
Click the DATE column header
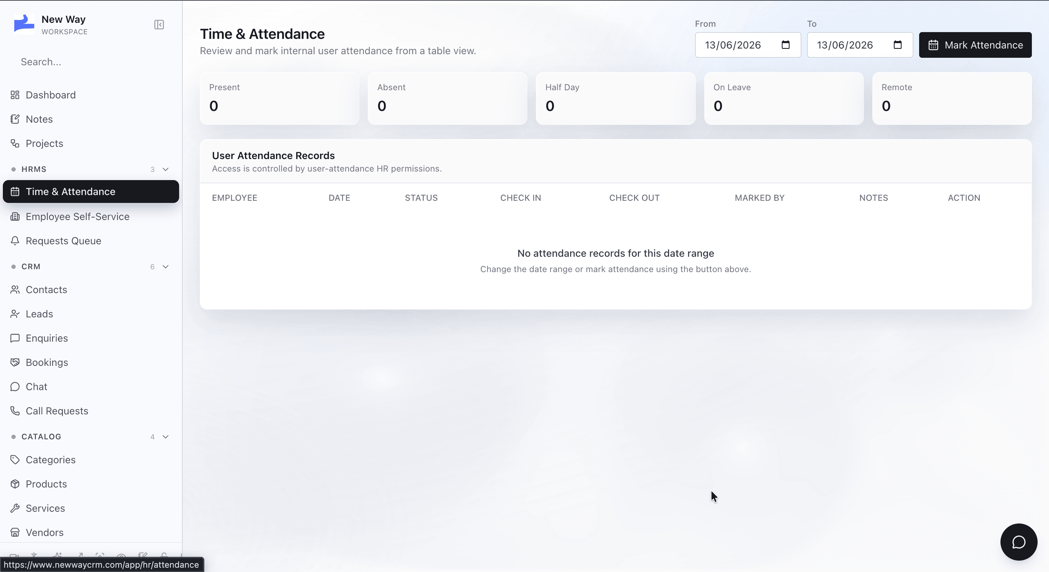[339, 198]
